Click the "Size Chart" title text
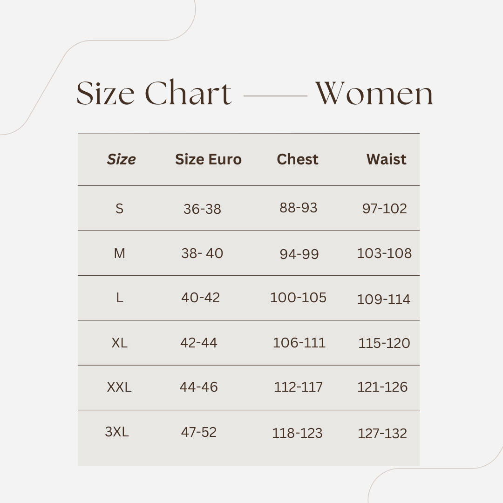503x503 pixels. pos(154,93)
